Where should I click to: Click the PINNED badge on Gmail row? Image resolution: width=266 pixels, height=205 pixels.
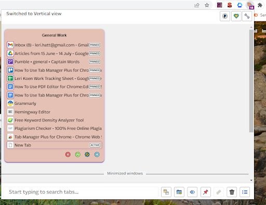tap(95, 45)
